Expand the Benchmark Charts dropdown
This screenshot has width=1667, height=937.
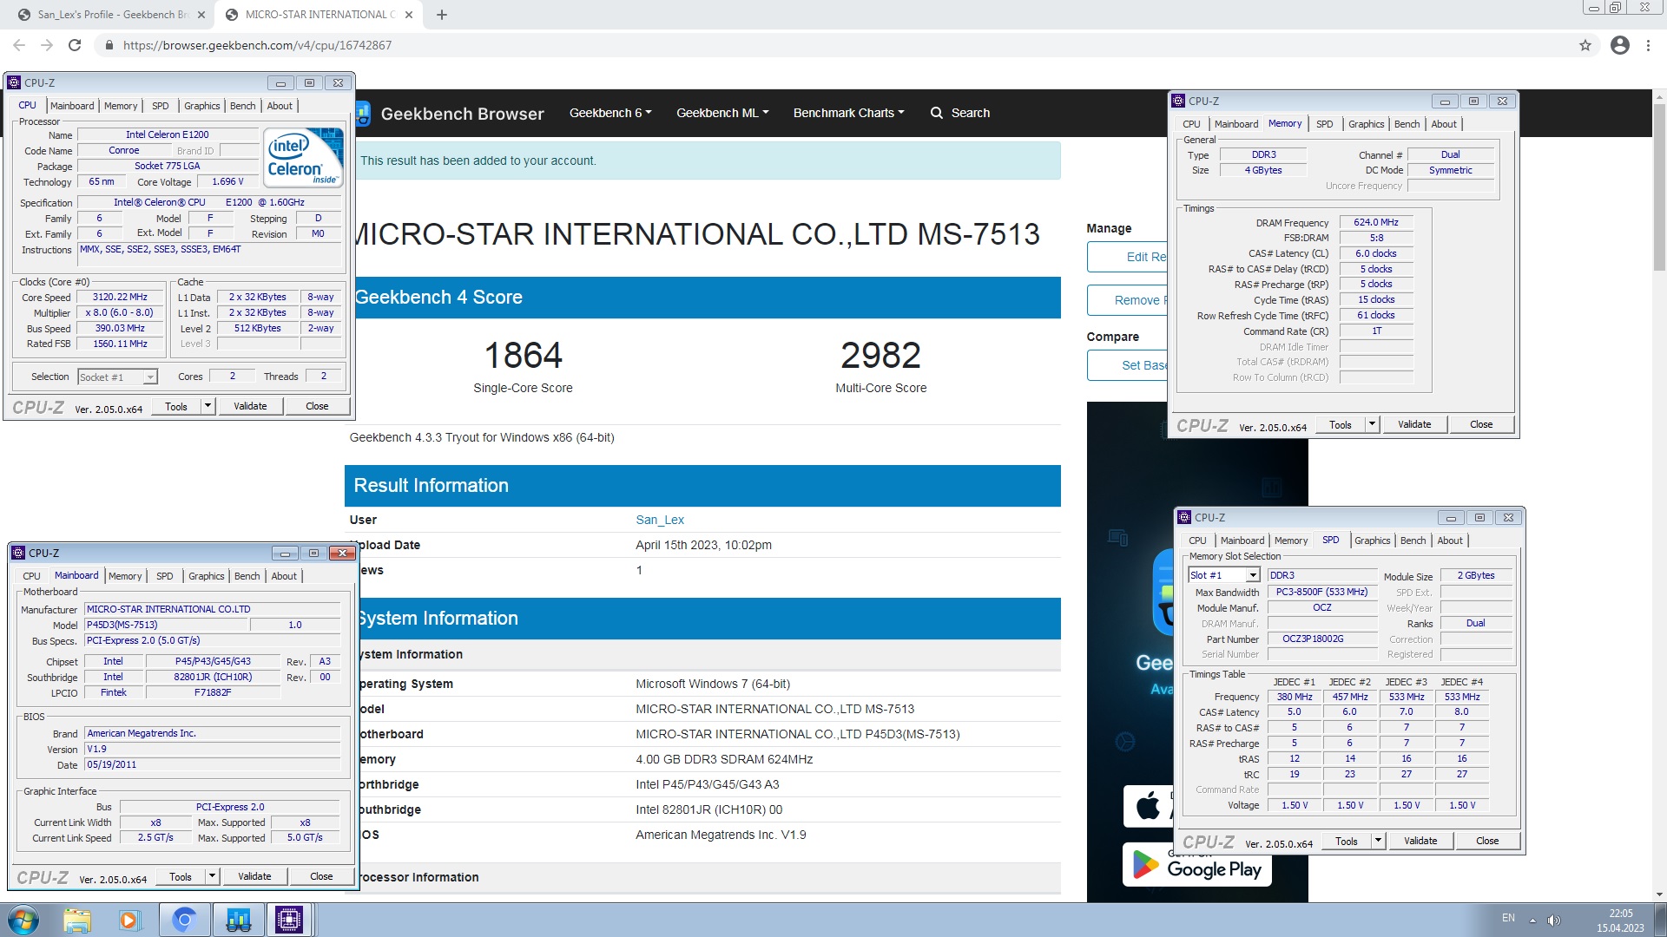click(848, 113)
